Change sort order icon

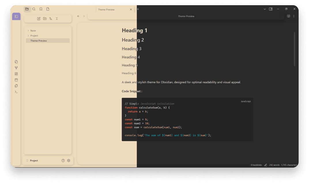pyautogui.click(x=51, y=18)
